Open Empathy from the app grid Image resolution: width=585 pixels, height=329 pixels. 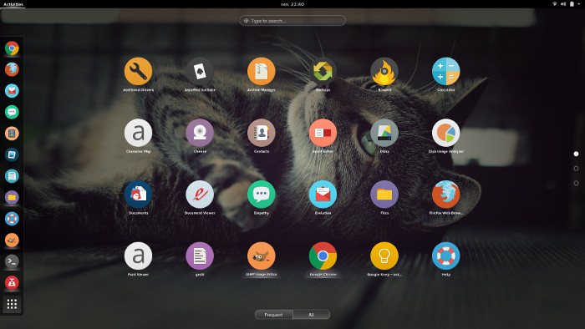[261, 194]
